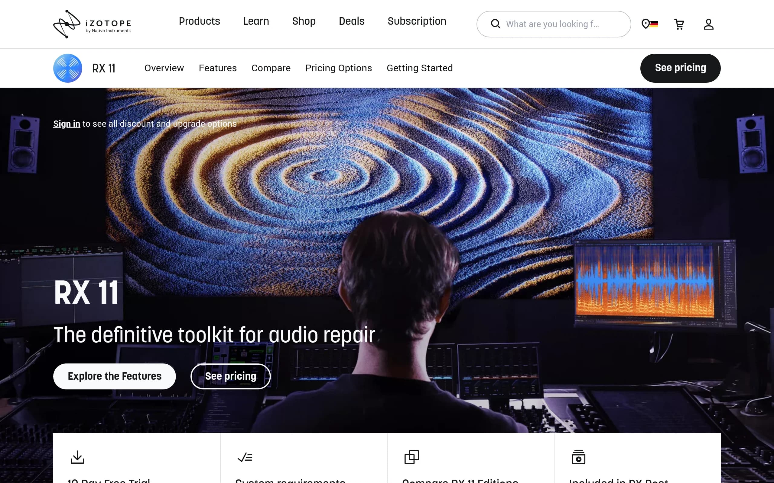Click the blue RX 11 product icon
Image resolution: width=774 pixels, height=483 pixels.
point(67,68)
